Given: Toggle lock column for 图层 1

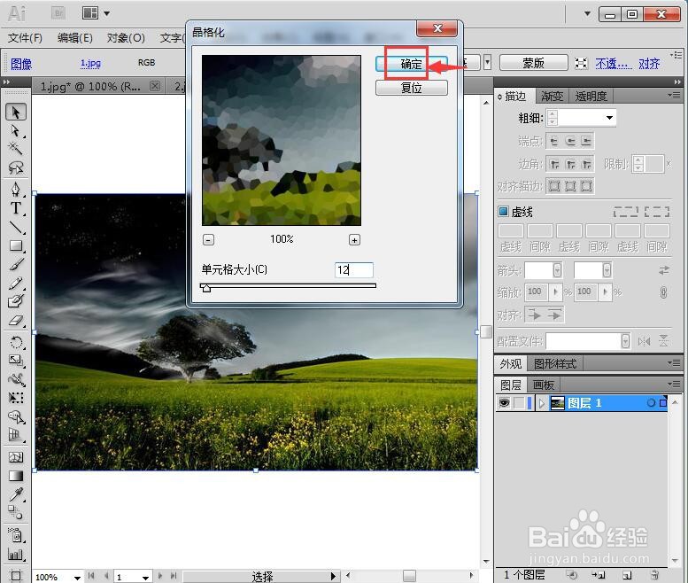Looking at the screenshot, I should click(519, 402).
